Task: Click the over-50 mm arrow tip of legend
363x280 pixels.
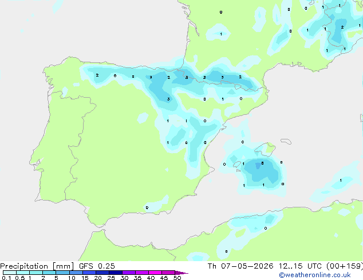Action: [x=181, y=273]
